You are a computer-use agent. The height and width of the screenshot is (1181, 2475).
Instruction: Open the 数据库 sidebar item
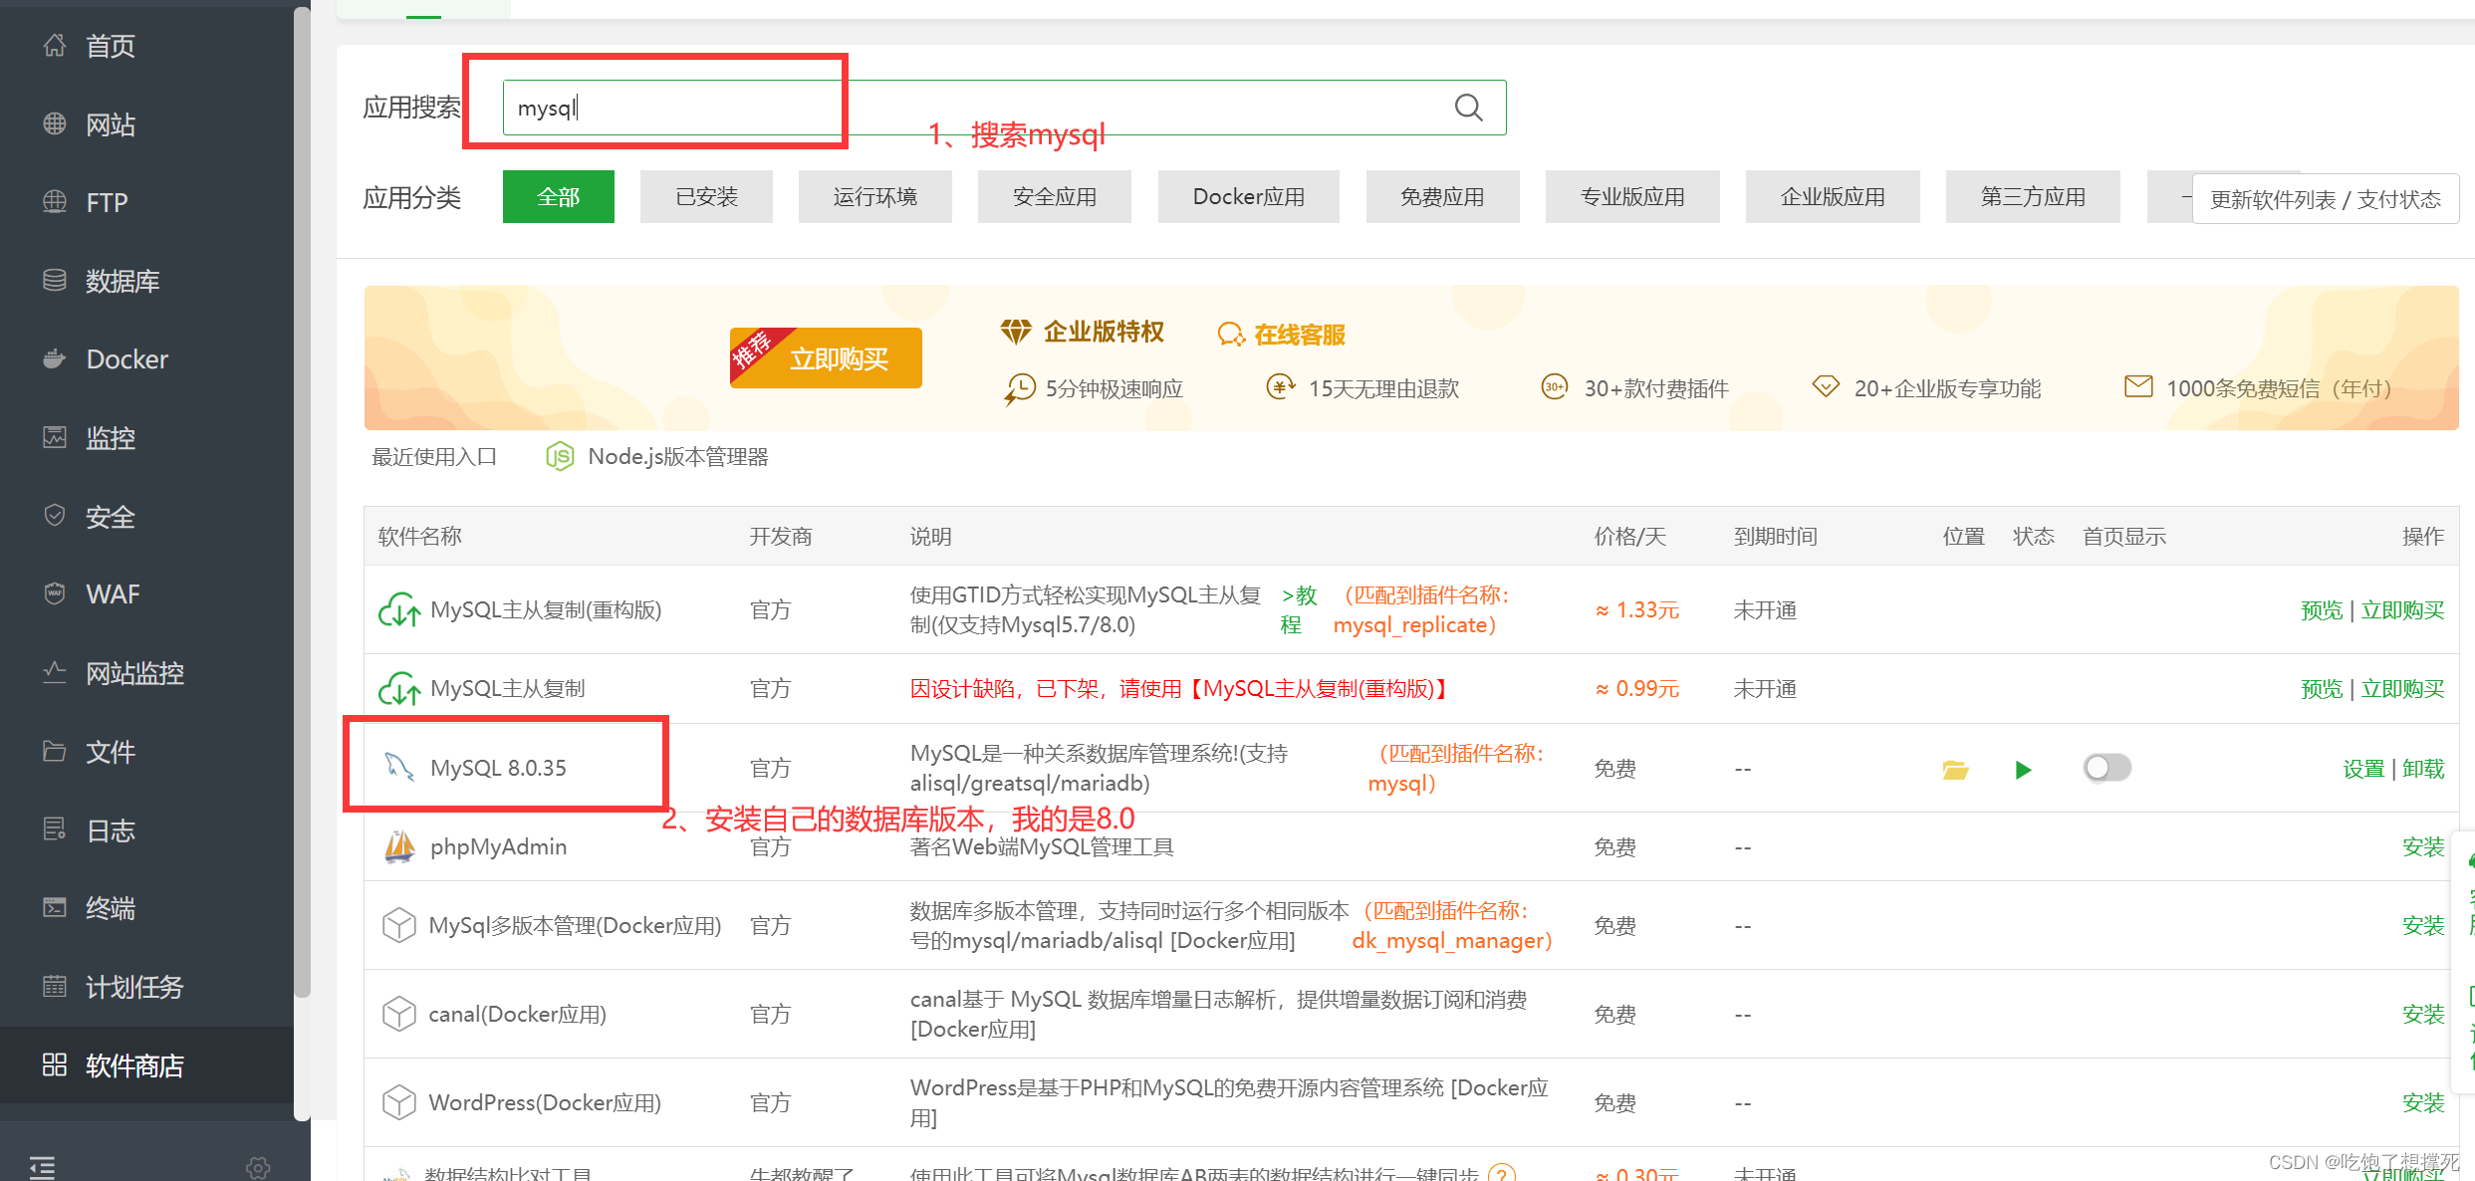(x=122, y=281)
